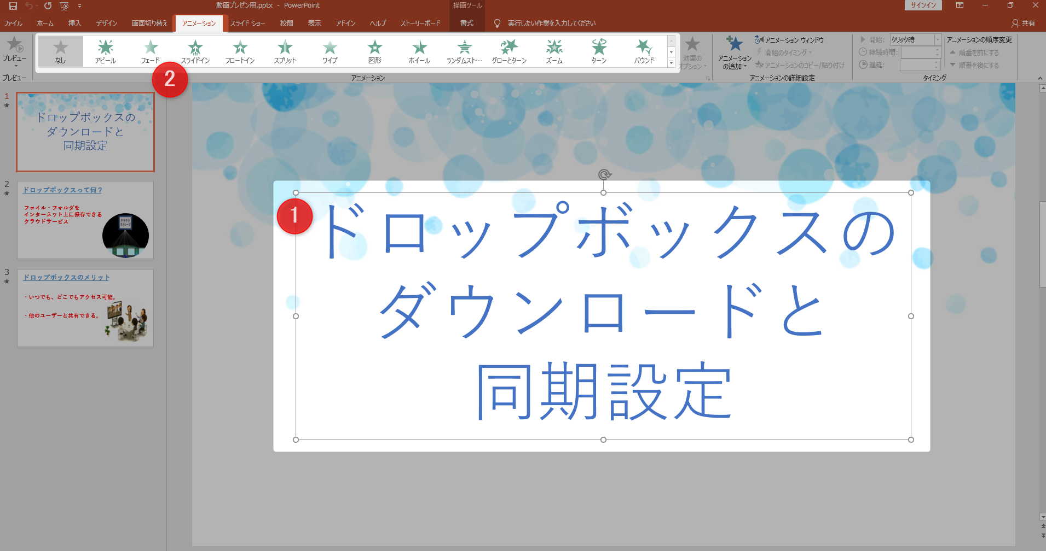Image resolution: width=1046 pixels, height=551 pixels.
Task: Open アニメーションの追加 add animation
Action: click(735, 52)
